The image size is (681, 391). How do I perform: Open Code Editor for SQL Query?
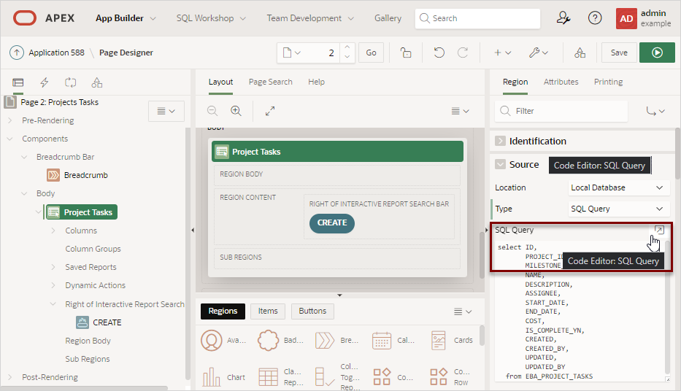659,230
